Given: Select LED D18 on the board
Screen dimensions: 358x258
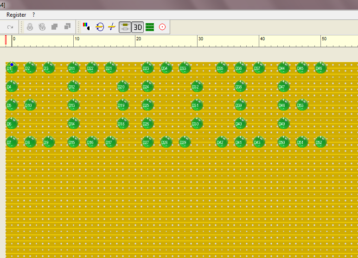Looking at the screenshot, I should pos(123,123).
